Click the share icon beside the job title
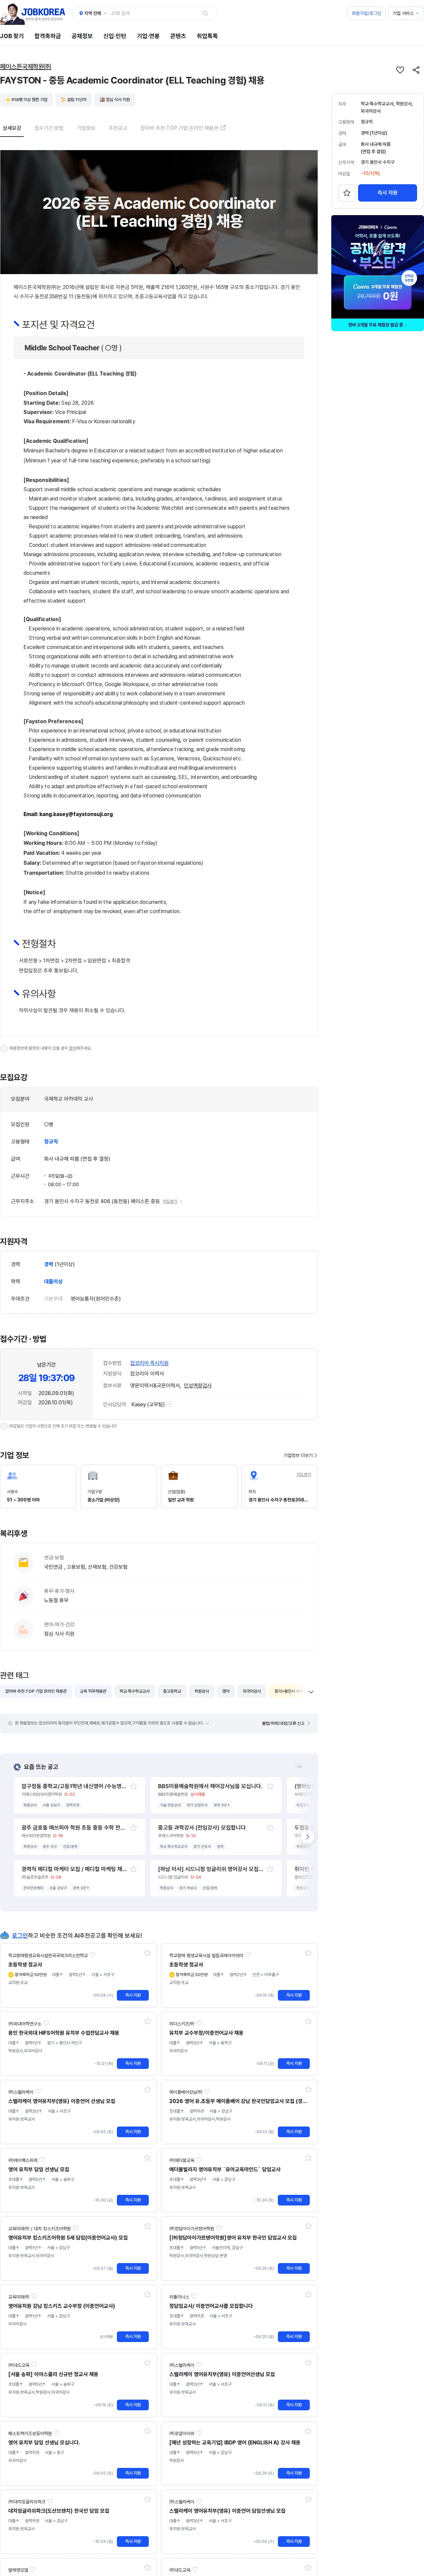424x2576 pixels. point(416,70)
